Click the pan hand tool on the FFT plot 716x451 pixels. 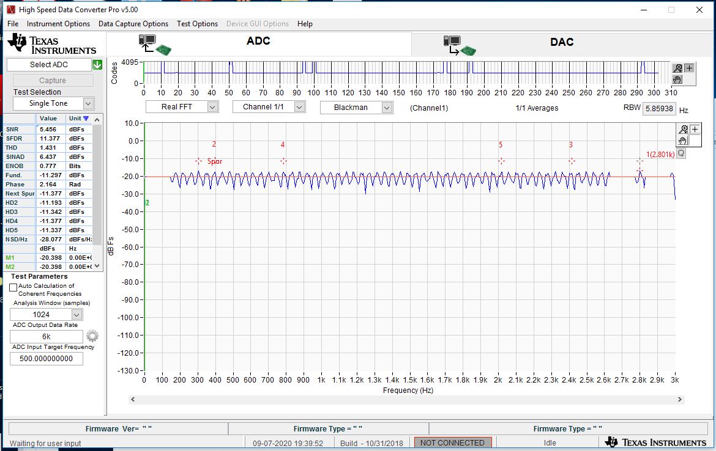tap(683, 141)
